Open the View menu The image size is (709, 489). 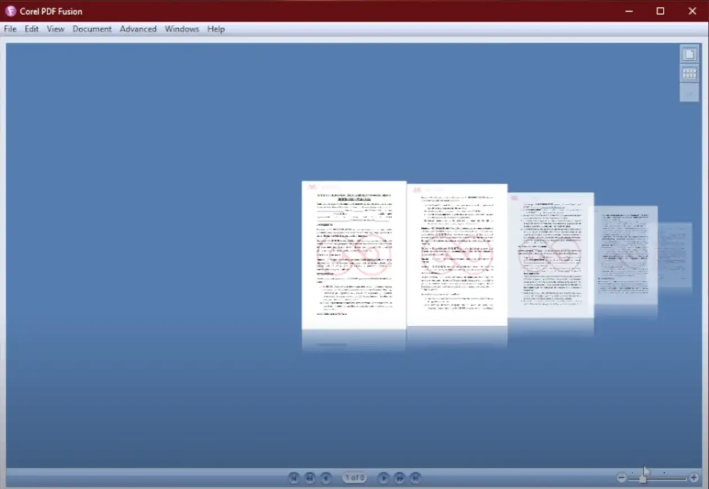(x=56, y=29)
